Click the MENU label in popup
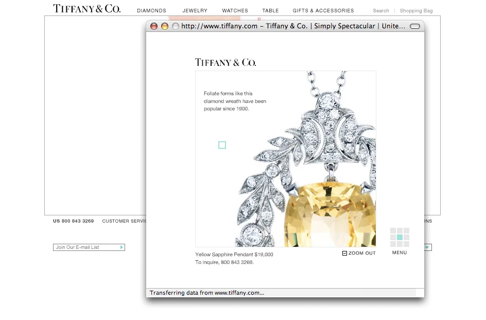 [x=400, y=252]
